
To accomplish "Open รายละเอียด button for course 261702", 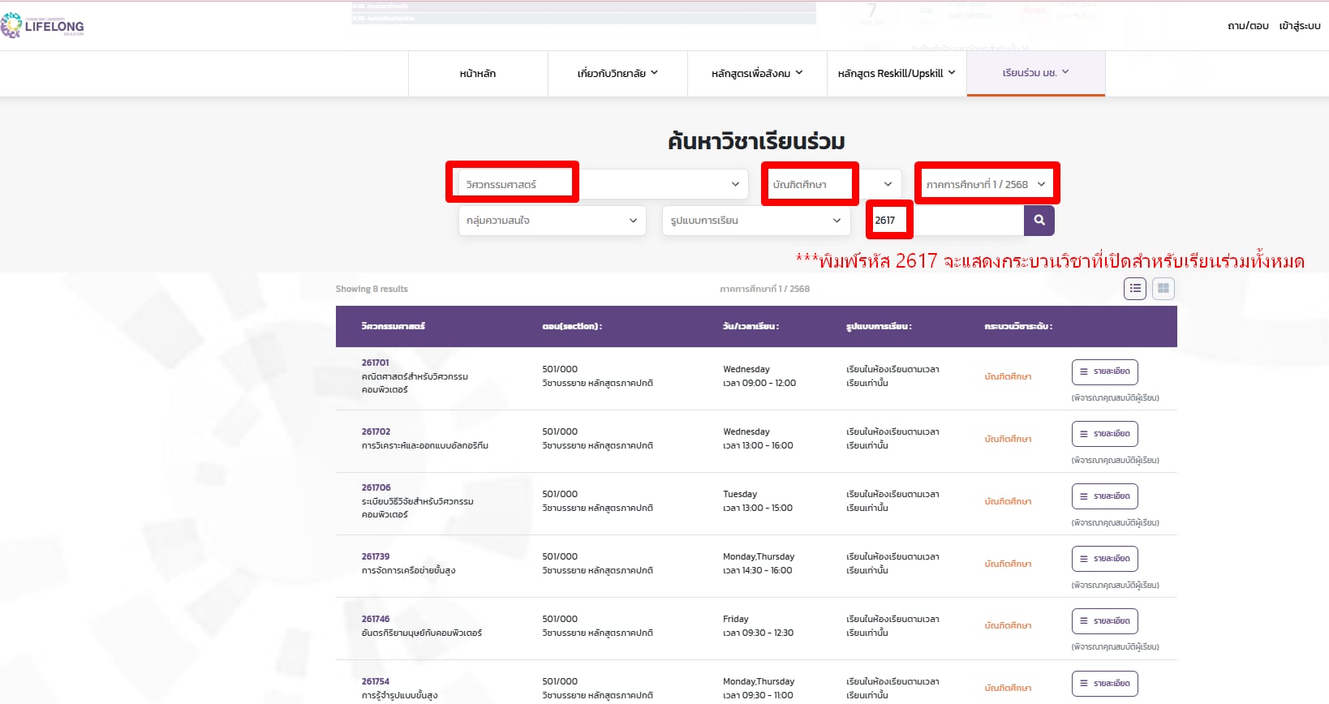I will 1105,434.
